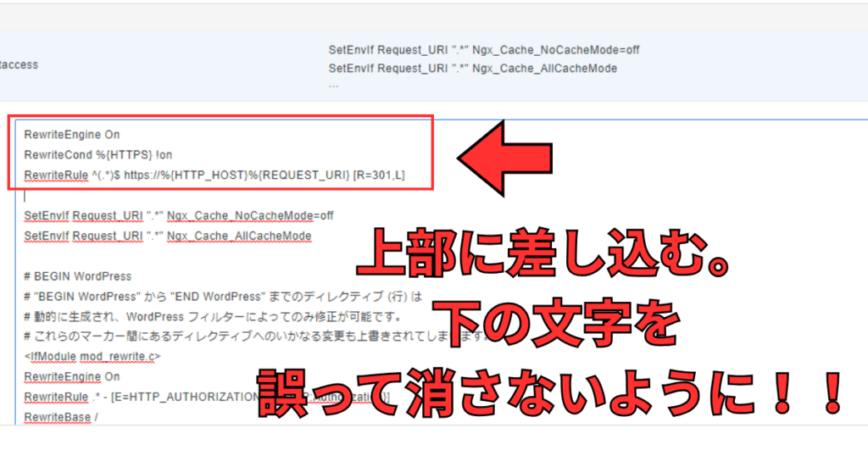Select the .htaccess file row in list
868x456 pixels.
click(x=20, y=64)
